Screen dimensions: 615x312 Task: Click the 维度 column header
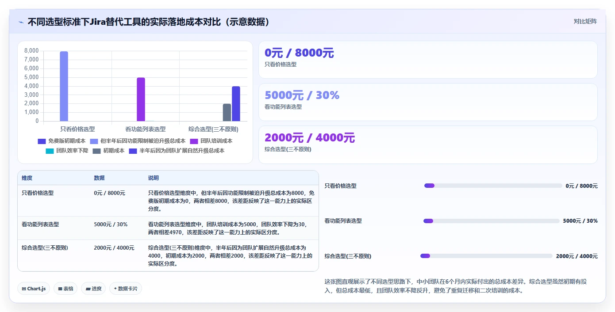click(27, 178)
